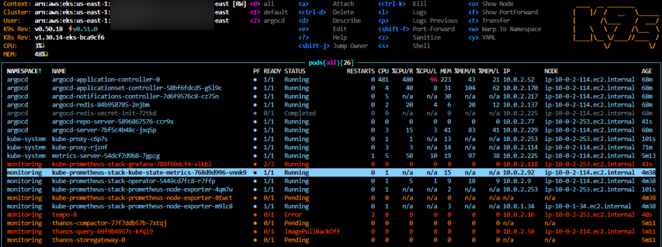Click the highlighted kube-state-metrics-768d9d996-vnnk9 pod
Screen dimensions: 662x247
click(x=331, y=173)
